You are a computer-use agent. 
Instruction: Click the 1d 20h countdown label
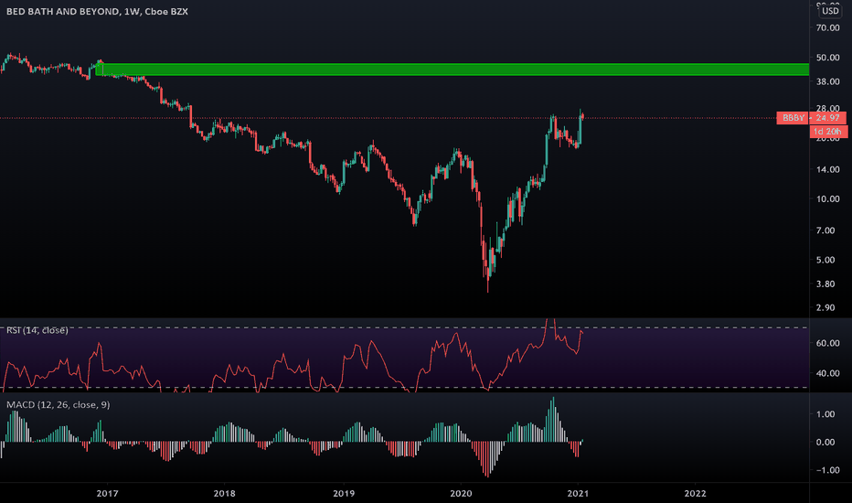click(828, 132)
